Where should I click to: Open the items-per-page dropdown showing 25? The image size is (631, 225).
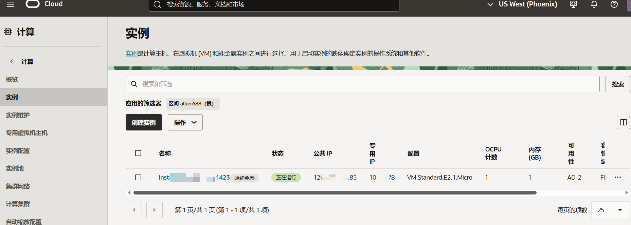point(610,210)
